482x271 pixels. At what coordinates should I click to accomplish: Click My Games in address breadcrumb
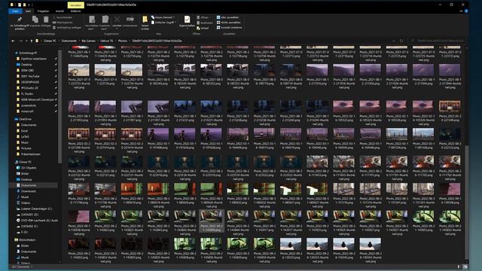click(x=89, y=41)
